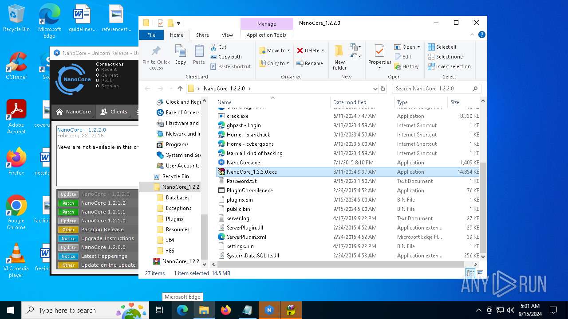Image resolution: width=568 pixels, height=319 pixels.
Task: Select the Manage contextual tab
Action: [266, 24]
